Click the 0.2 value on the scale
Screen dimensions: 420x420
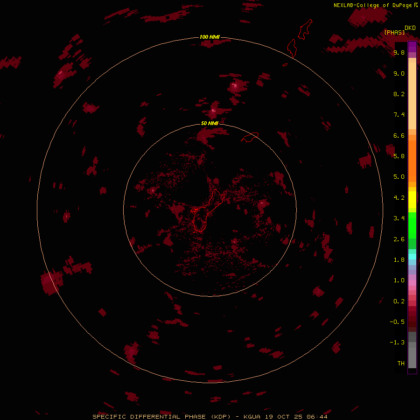(399, 301)
